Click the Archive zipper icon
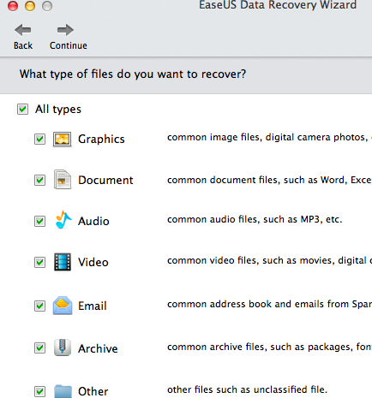The image size is (372, 398). pos(63,348)
